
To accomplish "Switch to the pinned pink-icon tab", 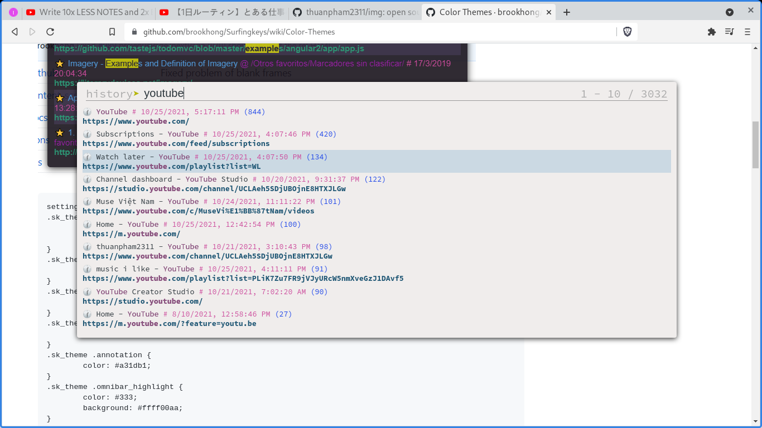I will click(13, 12).
